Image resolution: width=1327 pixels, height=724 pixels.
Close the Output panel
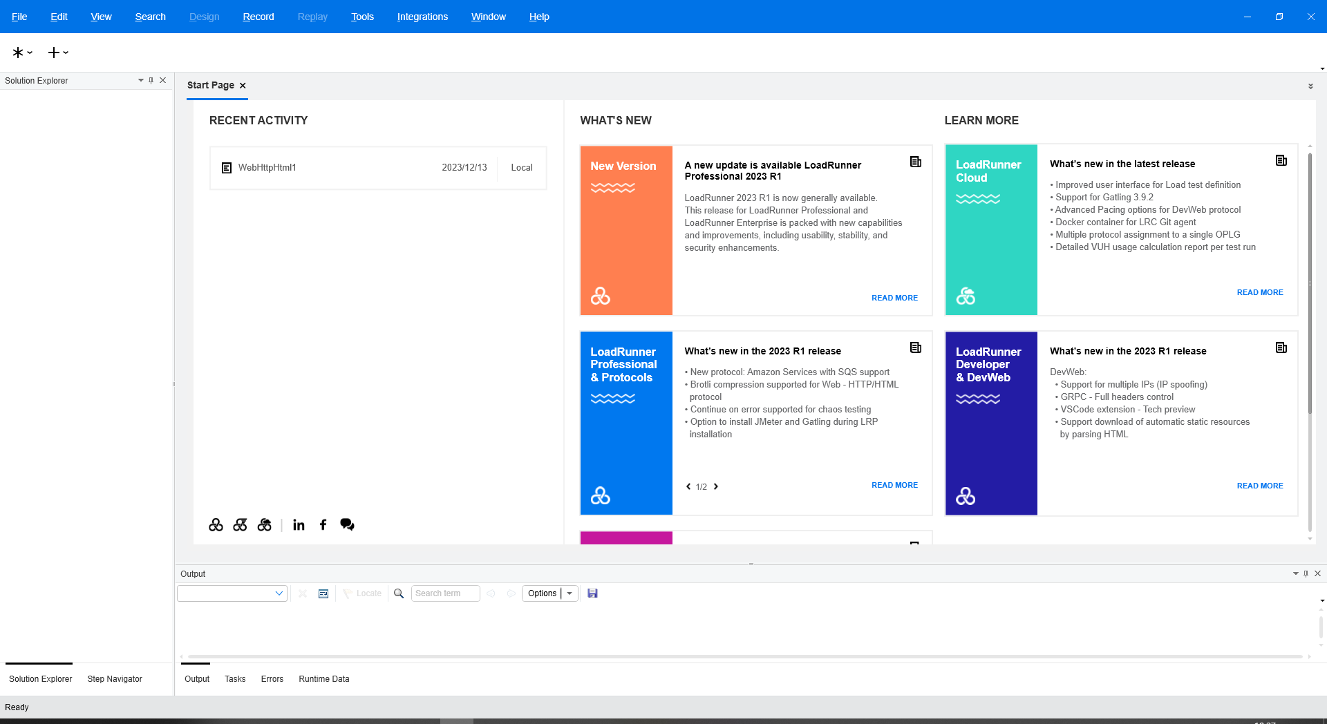tap(1318, 573)
